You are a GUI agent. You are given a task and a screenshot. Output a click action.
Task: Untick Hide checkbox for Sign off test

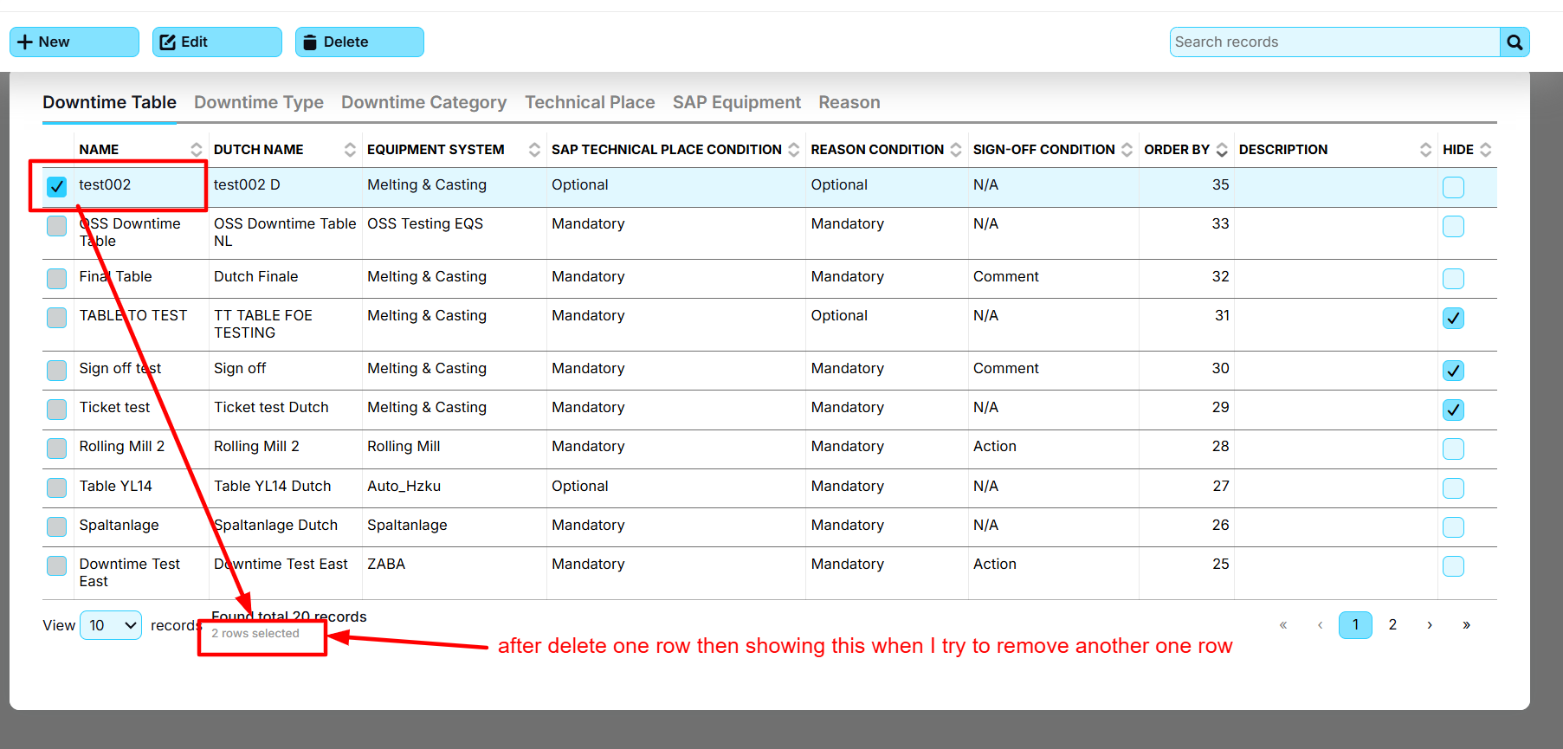[x=1453, y=371]
